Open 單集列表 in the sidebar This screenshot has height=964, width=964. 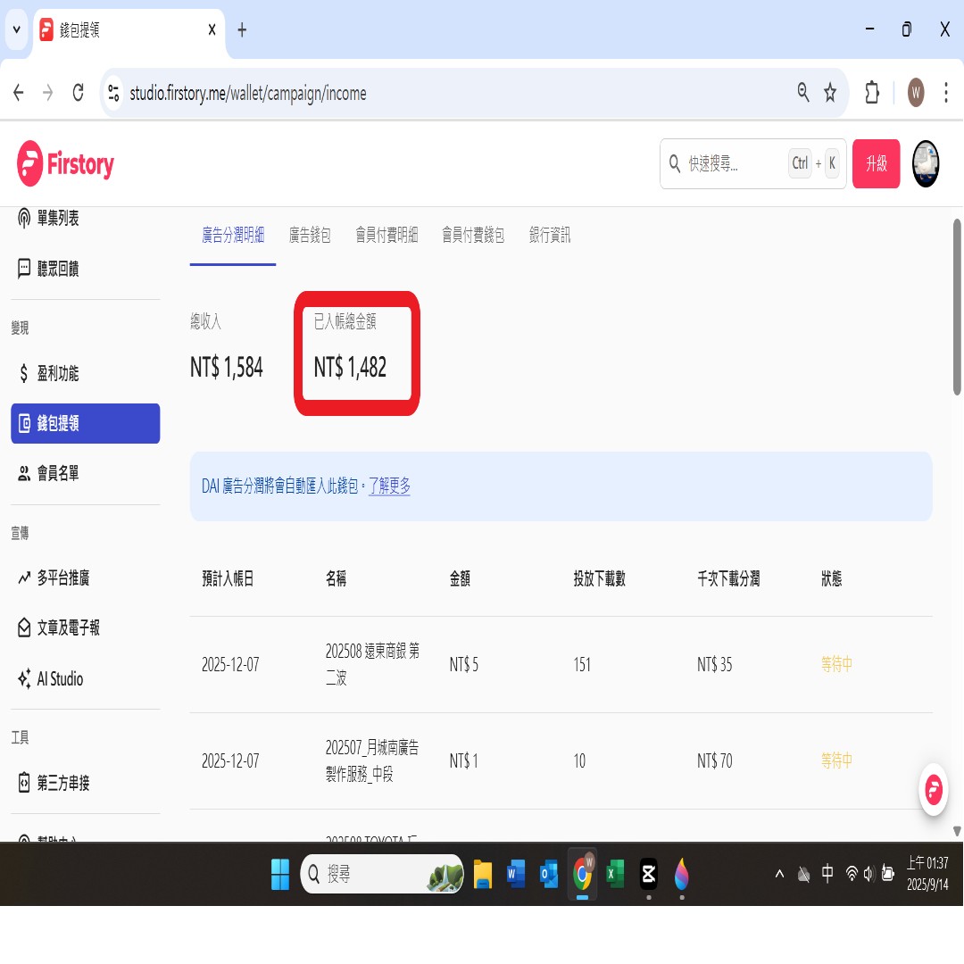58,219
